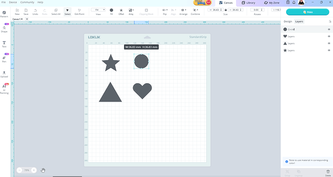Open the View Fill dropdown

[98, 10]
